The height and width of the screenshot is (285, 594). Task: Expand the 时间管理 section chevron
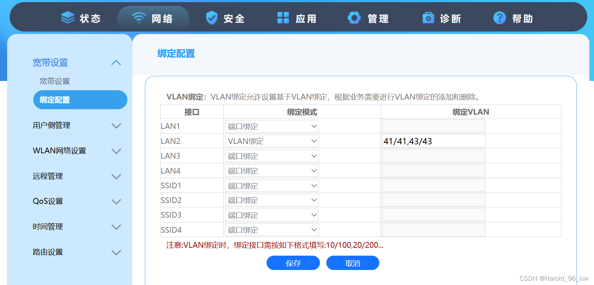[x=116, y=227]
